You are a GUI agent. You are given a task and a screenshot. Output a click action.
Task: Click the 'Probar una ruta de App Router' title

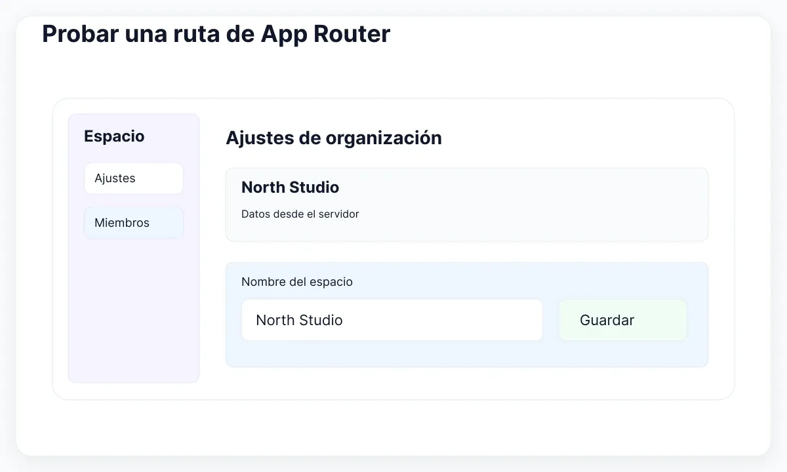216,34
